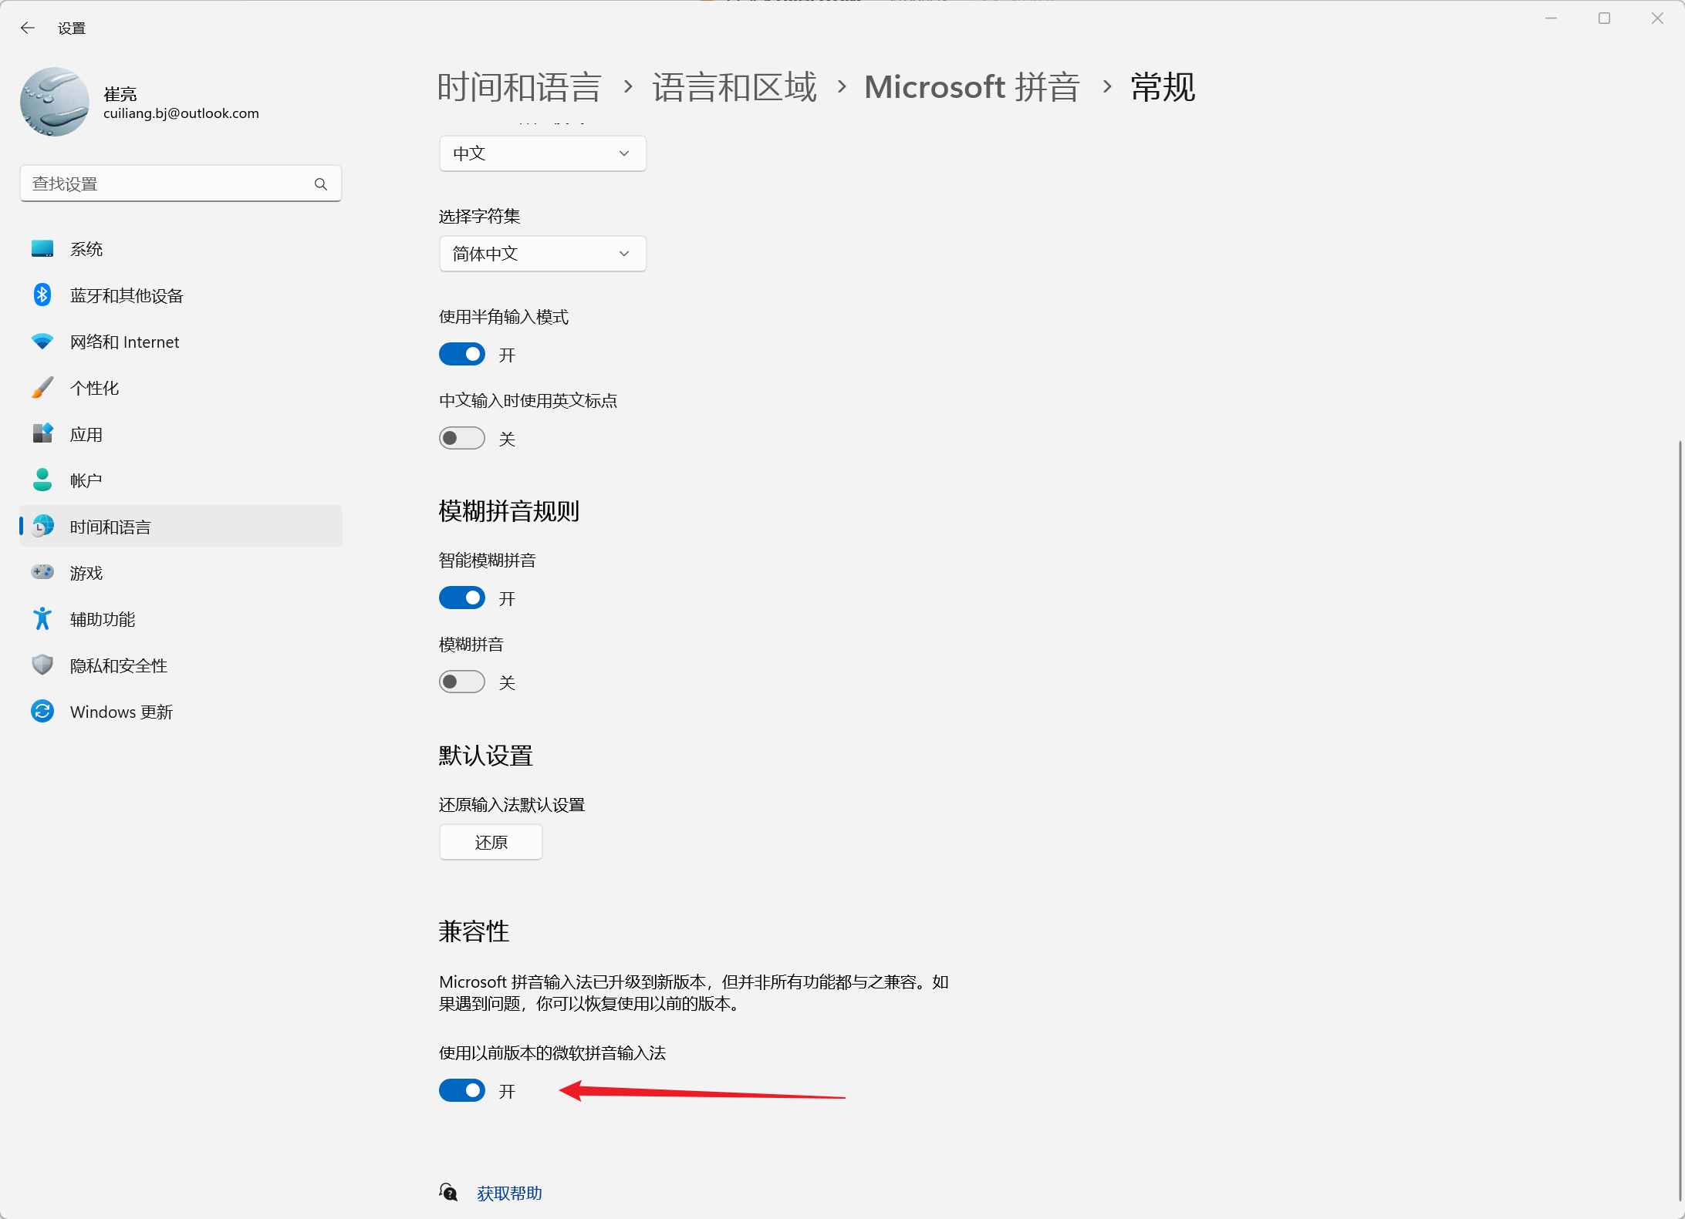Open Personalization paintbrush icon
The width and height of the screenshot is (1685, 1219).
click(x=42, y=388)
